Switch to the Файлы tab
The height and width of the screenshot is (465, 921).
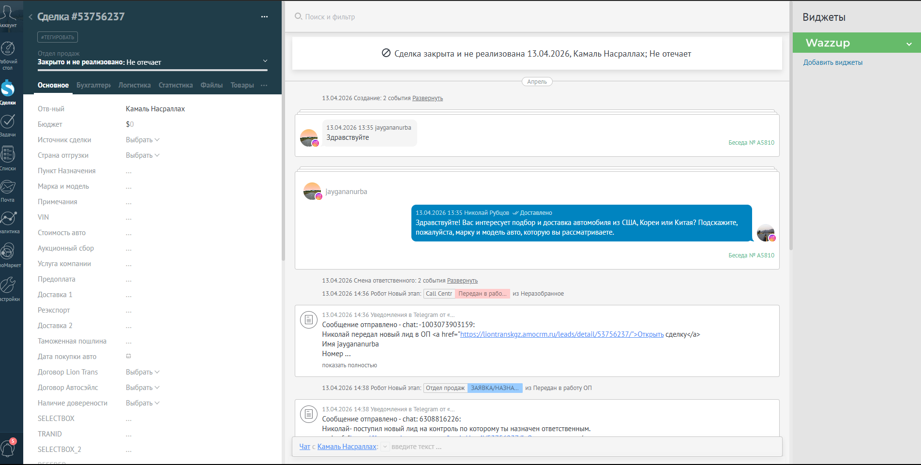[211, 85]
